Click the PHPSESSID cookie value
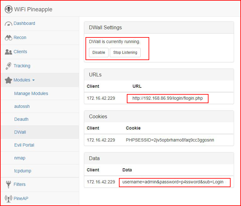 click(170, 140)
